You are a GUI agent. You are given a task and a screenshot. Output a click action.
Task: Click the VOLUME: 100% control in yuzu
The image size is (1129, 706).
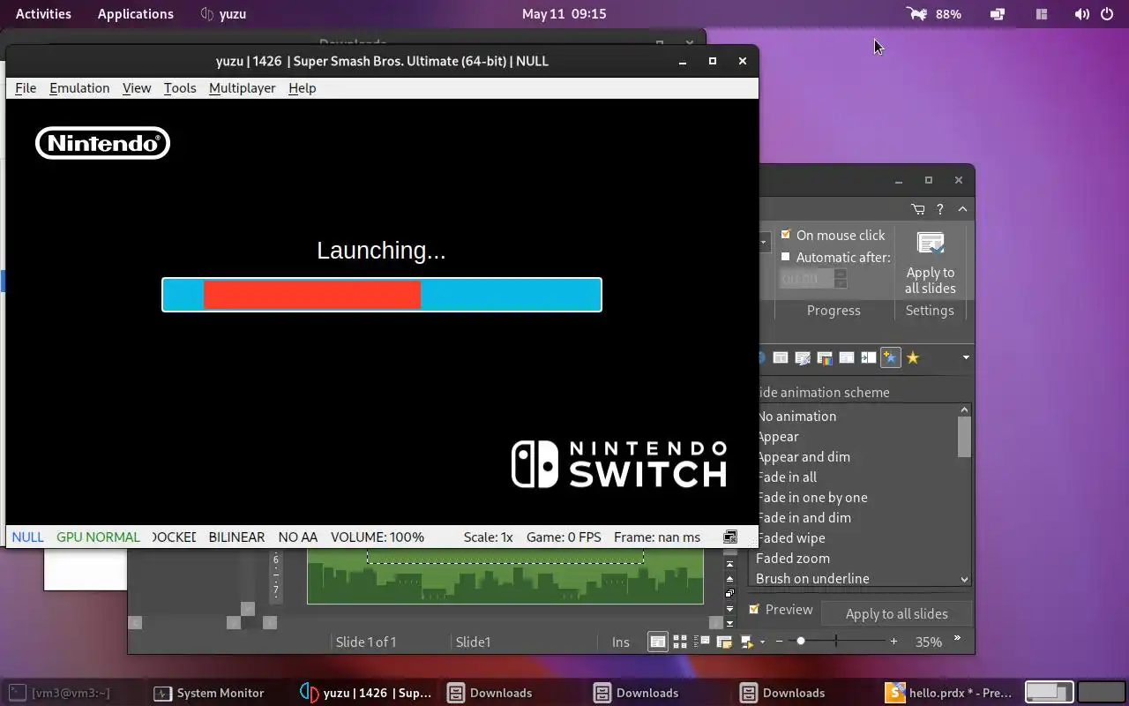pos(378,537)
